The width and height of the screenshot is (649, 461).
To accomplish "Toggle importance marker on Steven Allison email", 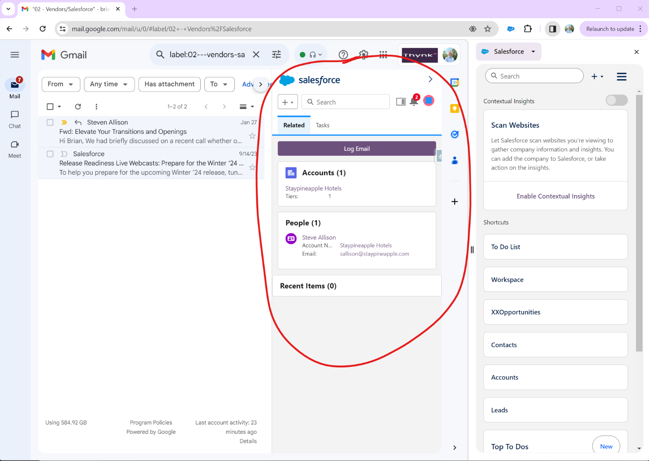I will point(64,122).
